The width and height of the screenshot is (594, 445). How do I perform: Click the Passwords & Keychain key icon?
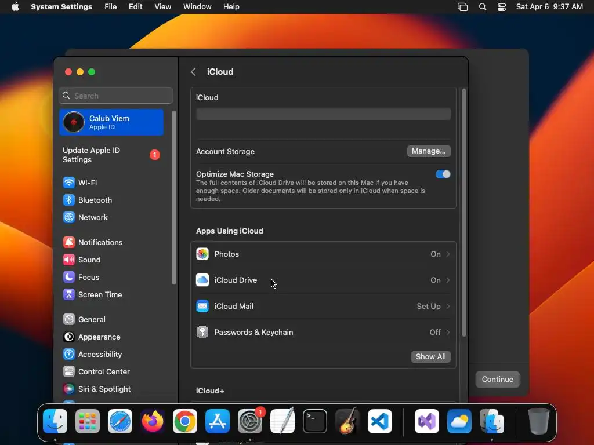pos(202,332)
